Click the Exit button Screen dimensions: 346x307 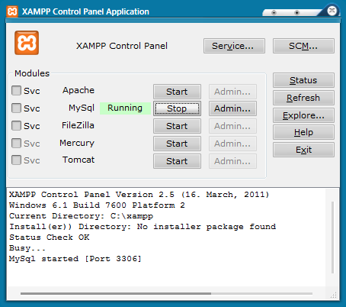tap(303, 150)
